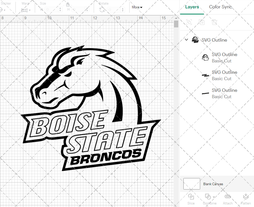Viewport: 254px width, 207px height.
Task: Click the delete trash icon in Layers panel
Action: 215,22
